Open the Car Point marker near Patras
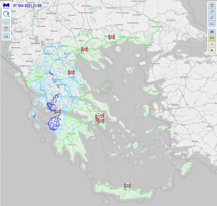 point(58,111)
